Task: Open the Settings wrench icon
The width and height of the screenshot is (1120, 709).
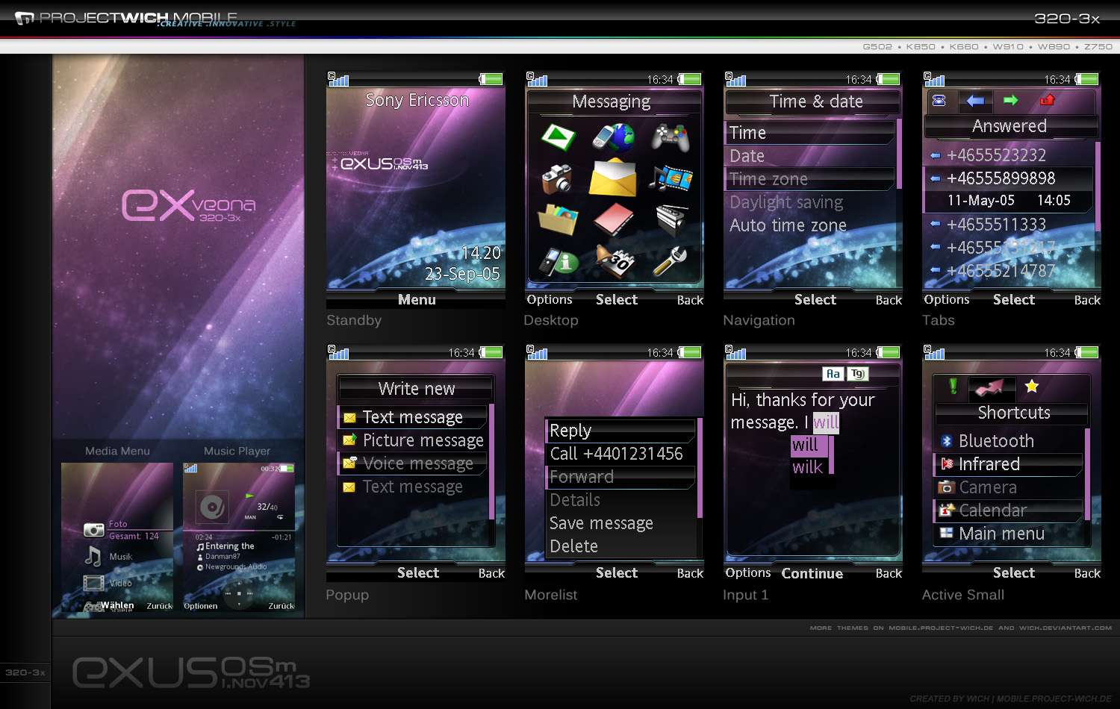Action: tap(670, 261)
